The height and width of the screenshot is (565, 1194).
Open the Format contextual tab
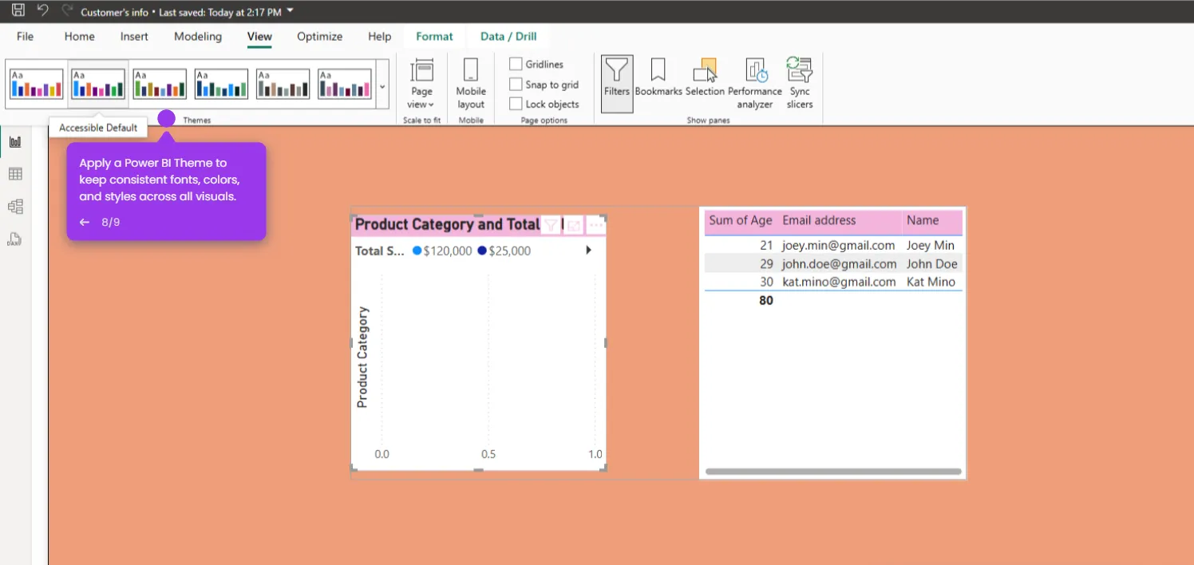434,37
